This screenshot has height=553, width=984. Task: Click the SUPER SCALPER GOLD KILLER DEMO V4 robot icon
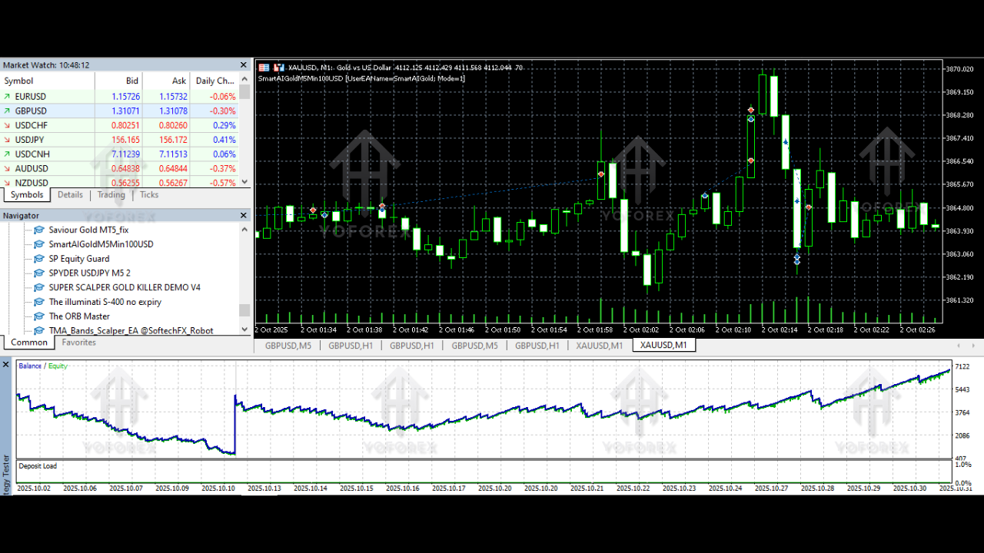pyautogui.click(x=38, y=287)
